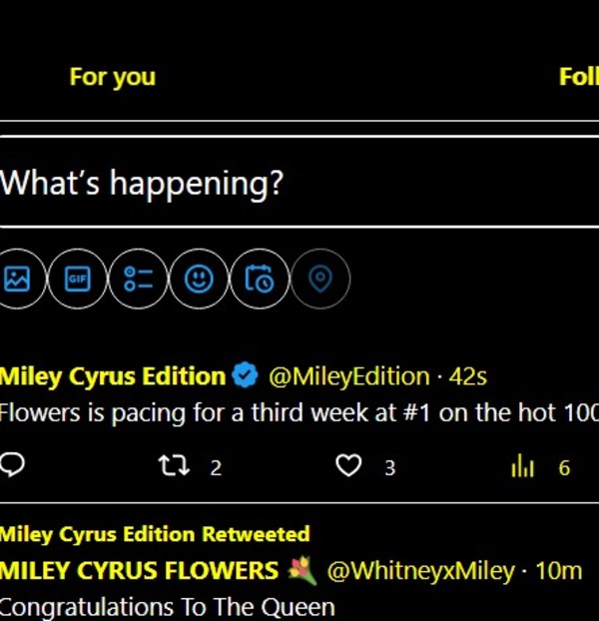Click Miley Cyrus Edition Retweeted label
The height and width of the screenshot is (621, 599).
click(x=155, y=534)
